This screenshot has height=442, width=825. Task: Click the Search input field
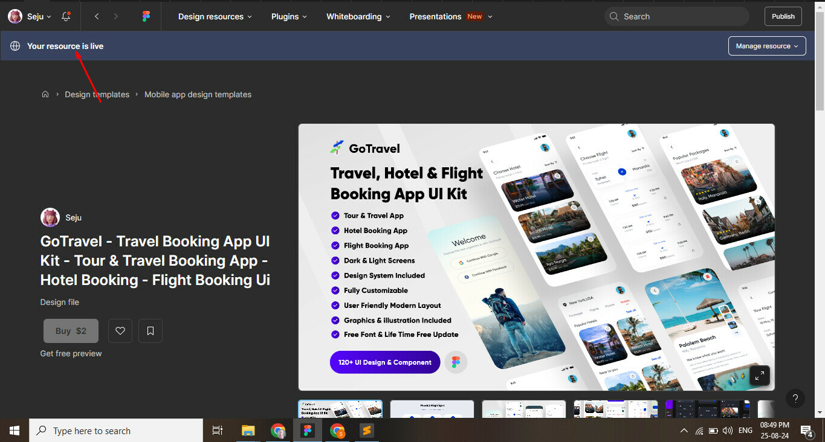click(x=677, y=16)
